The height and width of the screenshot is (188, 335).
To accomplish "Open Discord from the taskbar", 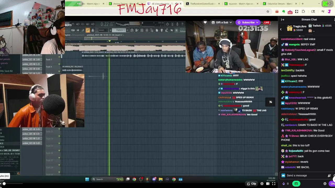I will 154,179.
